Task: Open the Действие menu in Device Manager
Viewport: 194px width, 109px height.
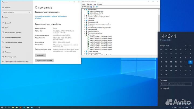Action: (89, 4)
